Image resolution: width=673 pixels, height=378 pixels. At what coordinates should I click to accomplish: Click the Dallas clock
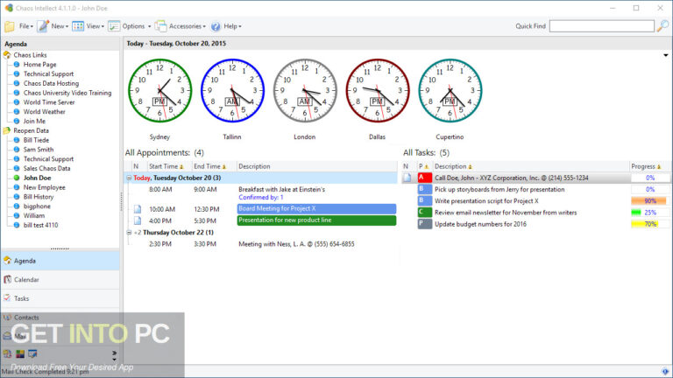(378, 90)
